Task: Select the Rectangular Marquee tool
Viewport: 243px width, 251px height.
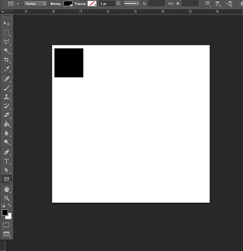Action: [6, 33]
